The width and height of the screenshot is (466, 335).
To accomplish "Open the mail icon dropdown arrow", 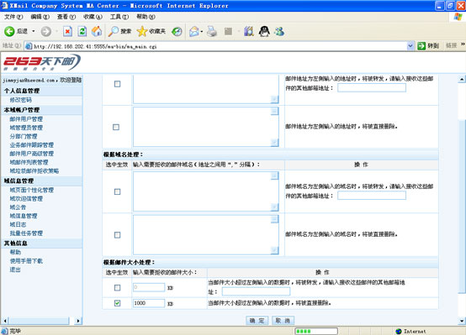I will tap(202, 31).
